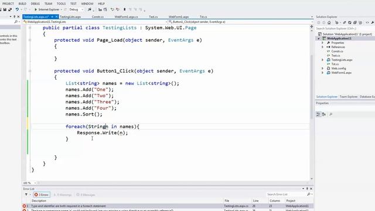Click the Toggle Bookmark toolbar icon
This screenshot has height=211, width=375.
click(124, 9)
